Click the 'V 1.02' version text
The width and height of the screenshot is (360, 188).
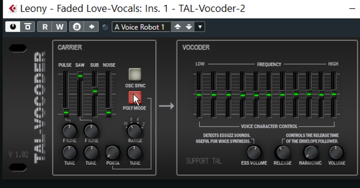coord(18,154)
